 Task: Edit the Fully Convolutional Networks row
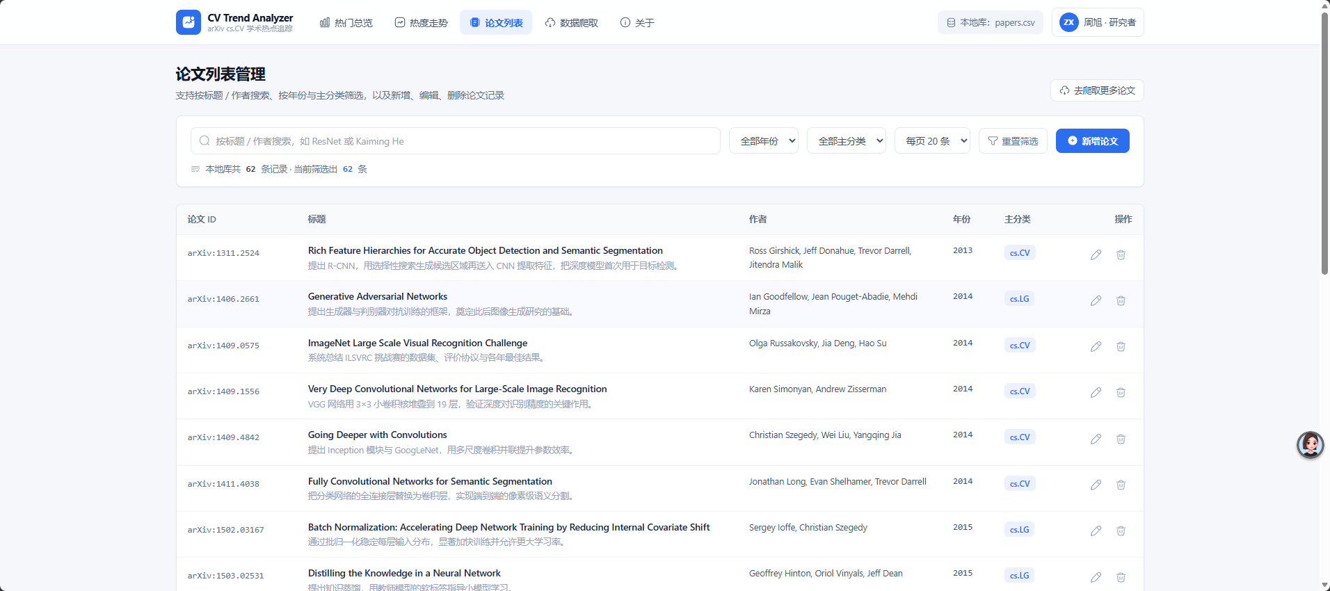tap(1096, 485)
